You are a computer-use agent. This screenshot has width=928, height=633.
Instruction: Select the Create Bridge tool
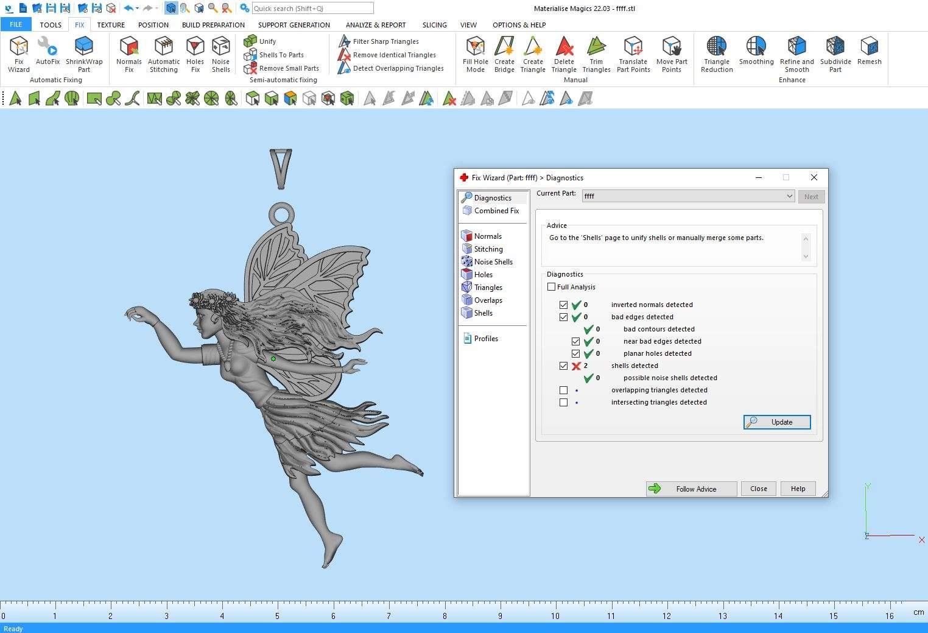[x=504, y=54]
